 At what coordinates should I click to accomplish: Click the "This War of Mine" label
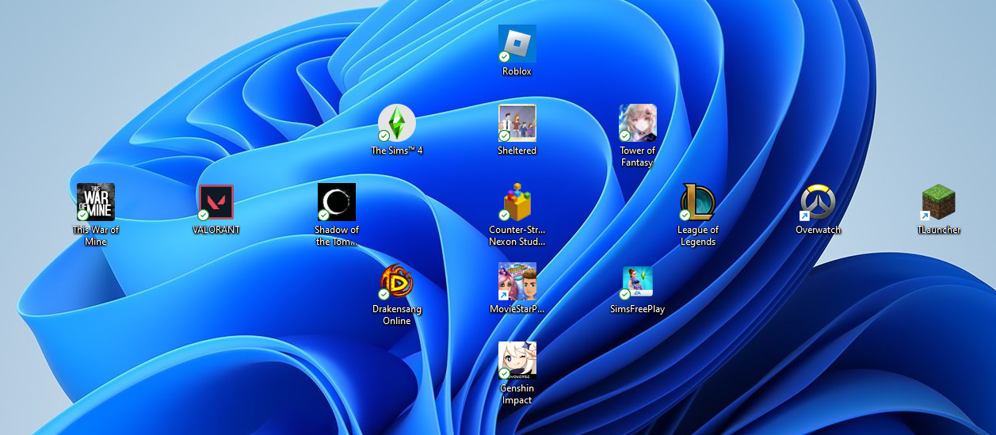pos(96,236)
